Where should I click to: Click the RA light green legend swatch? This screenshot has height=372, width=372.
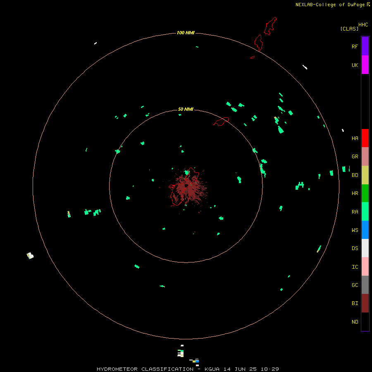point(365,212)
